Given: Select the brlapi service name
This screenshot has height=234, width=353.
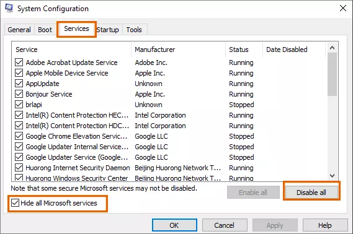Looking at the screenshot, I should tap(34, 105).
